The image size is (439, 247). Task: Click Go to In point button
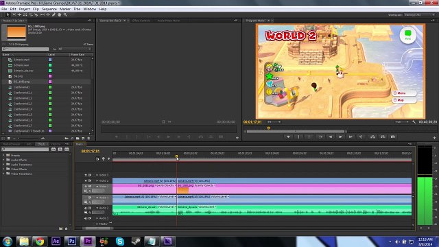320,137
